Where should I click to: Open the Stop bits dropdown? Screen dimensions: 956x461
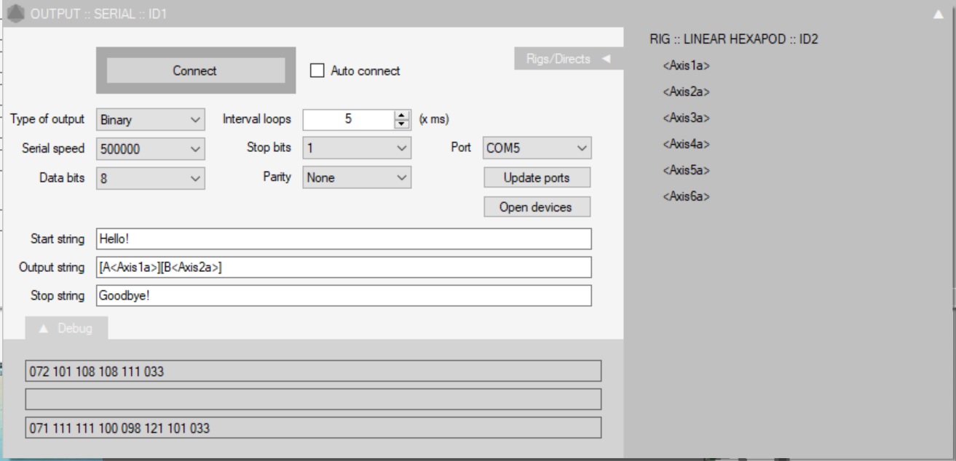[x=357, y=148]
